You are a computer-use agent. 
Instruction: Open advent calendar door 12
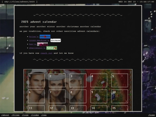tap(57, 108)
